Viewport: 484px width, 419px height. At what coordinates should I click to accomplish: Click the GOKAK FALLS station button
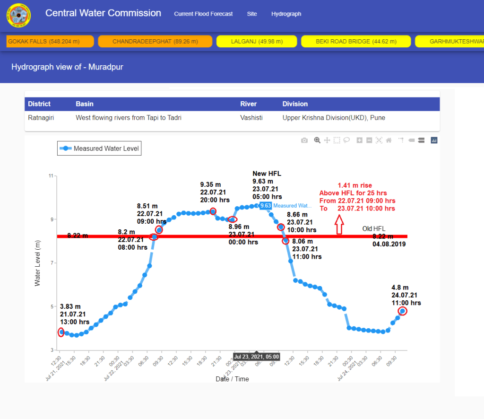(44, 42)
